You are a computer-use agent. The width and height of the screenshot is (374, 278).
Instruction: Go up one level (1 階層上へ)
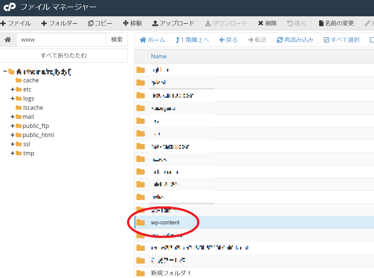pyautogui.click(x=192, y=40)
